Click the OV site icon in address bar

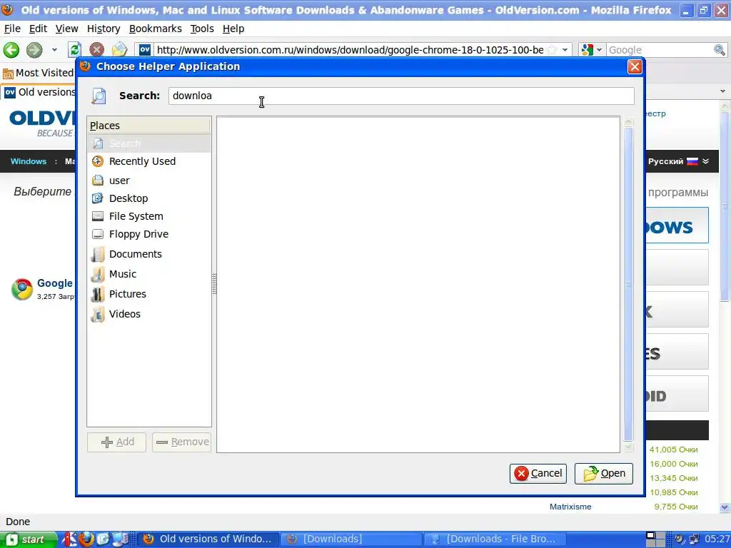144,50
